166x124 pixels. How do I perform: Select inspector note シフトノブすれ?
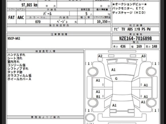[x=18, y=69]
